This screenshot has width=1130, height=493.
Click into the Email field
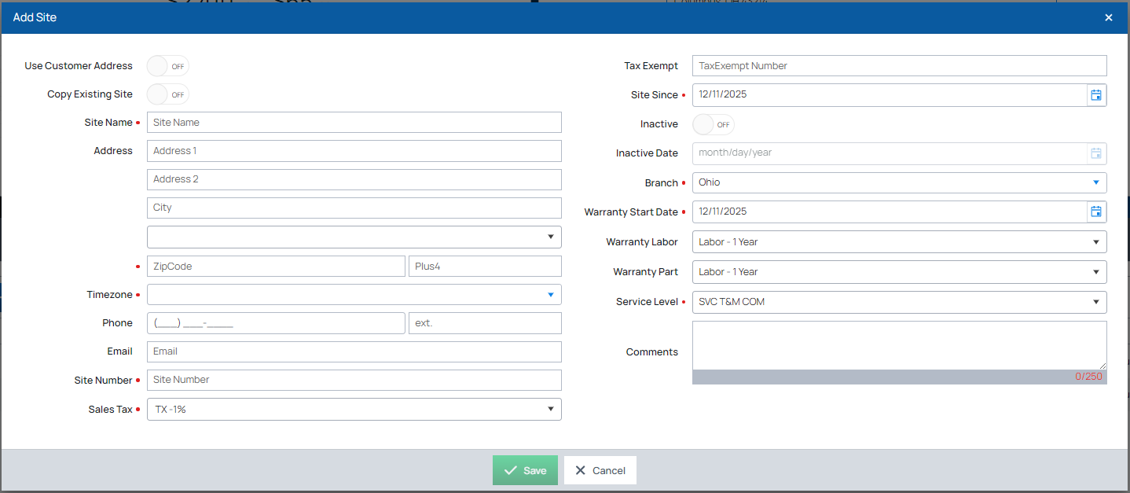(x=354, y=351)
